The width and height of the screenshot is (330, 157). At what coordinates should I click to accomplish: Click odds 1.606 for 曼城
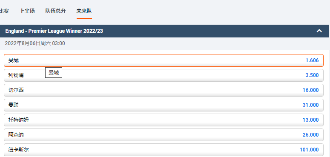point(312,60)
